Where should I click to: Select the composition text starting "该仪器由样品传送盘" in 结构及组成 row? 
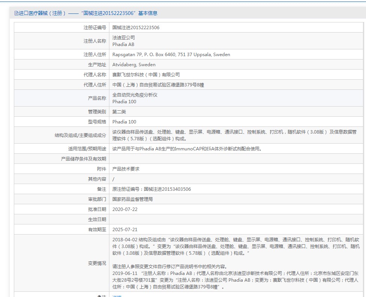pos(235,135)
